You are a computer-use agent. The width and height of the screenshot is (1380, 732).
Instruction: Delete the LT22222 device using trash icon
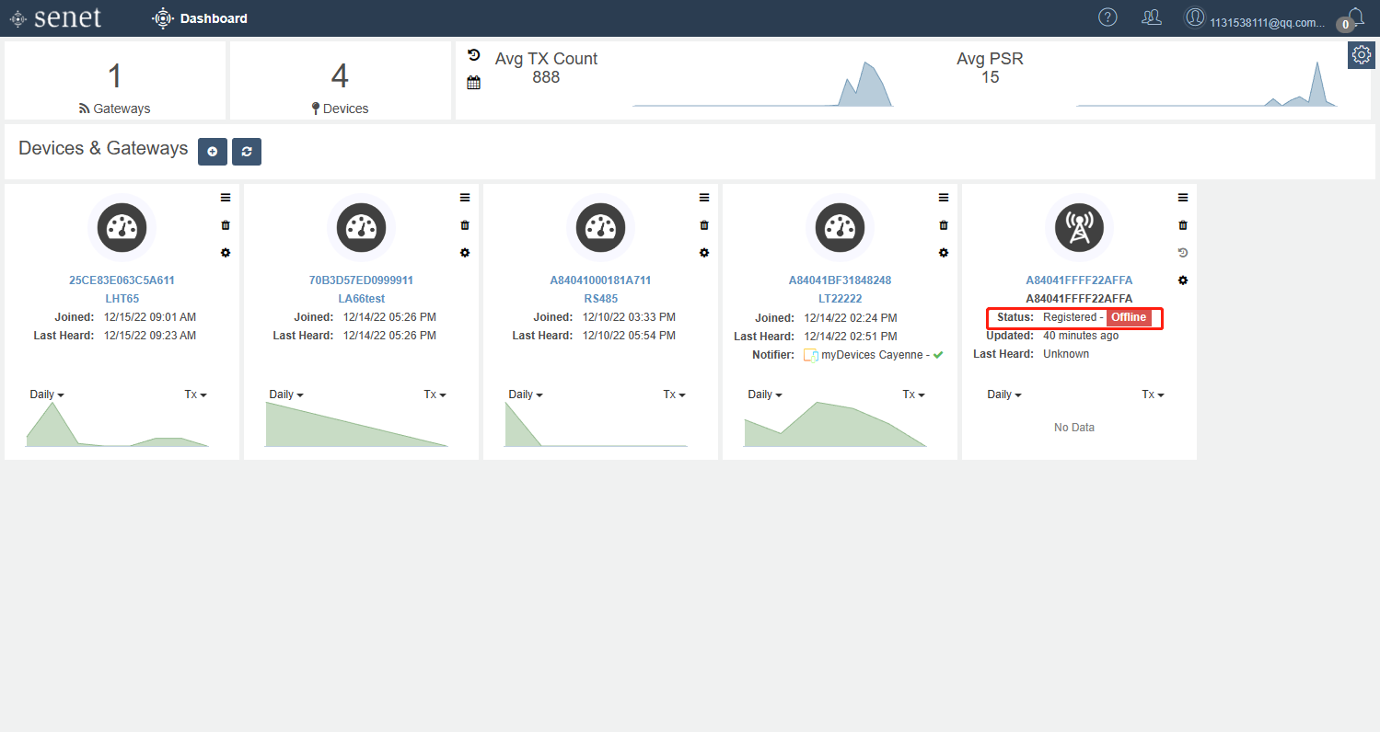[x=944, y=225]
